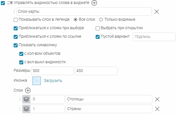The image size is (176, 114).
Task: Toggle "с кол-вом объектов" checkbox
Action: (21, 54)
